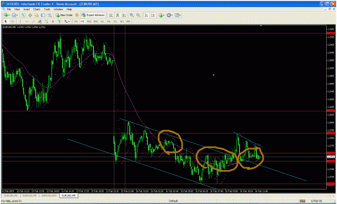Open the Insert menu
Screen dimensions: 337x204
tap(26, 9)
